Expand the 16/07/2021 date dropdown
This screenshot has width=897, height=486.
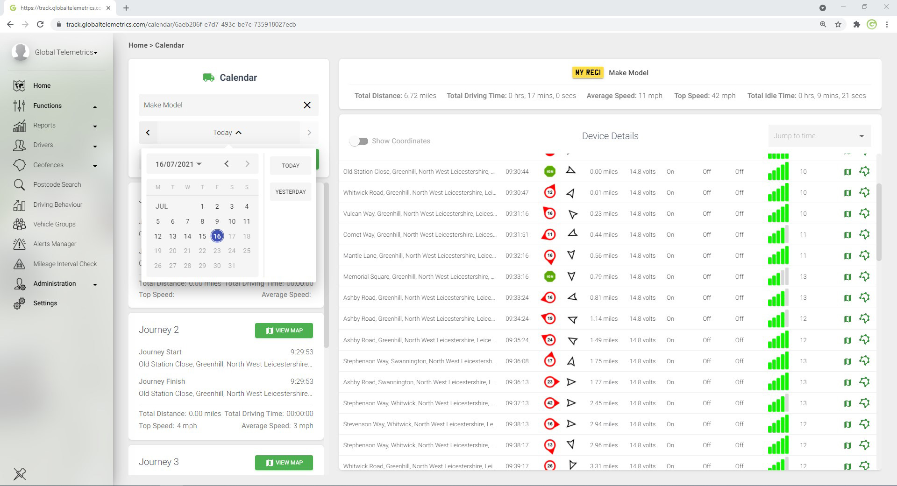[178, 164]
